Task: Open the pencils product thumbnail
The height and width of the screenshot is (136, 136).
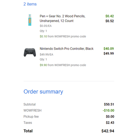Action: click(x=30, y=20)
